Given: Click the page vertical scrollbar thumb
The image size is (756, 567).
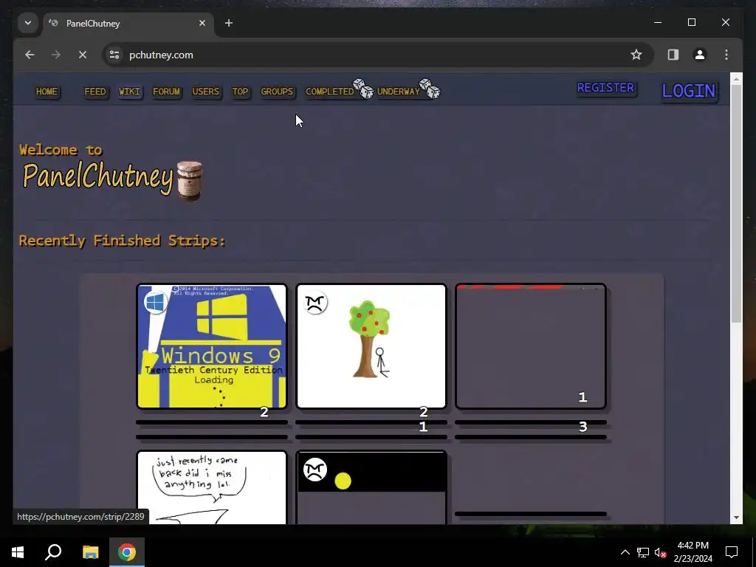Looking at the screenshot, I should point(736,204).
